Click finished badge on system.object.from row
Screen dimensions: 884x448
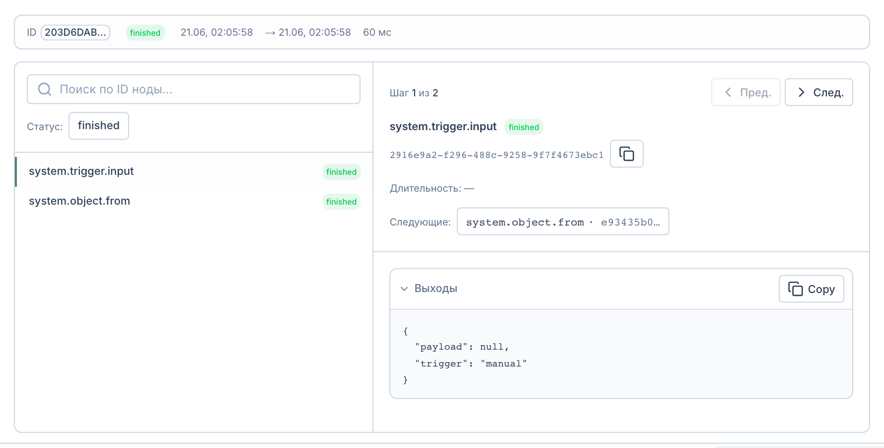pyautogui.click(x=341, y=202)
